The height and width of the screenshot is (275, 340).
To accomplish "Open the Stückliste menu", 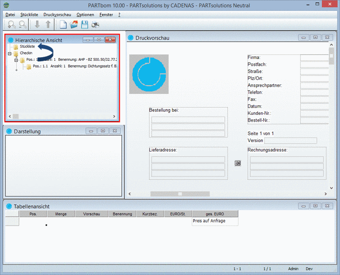I will [x=29, y=15].
